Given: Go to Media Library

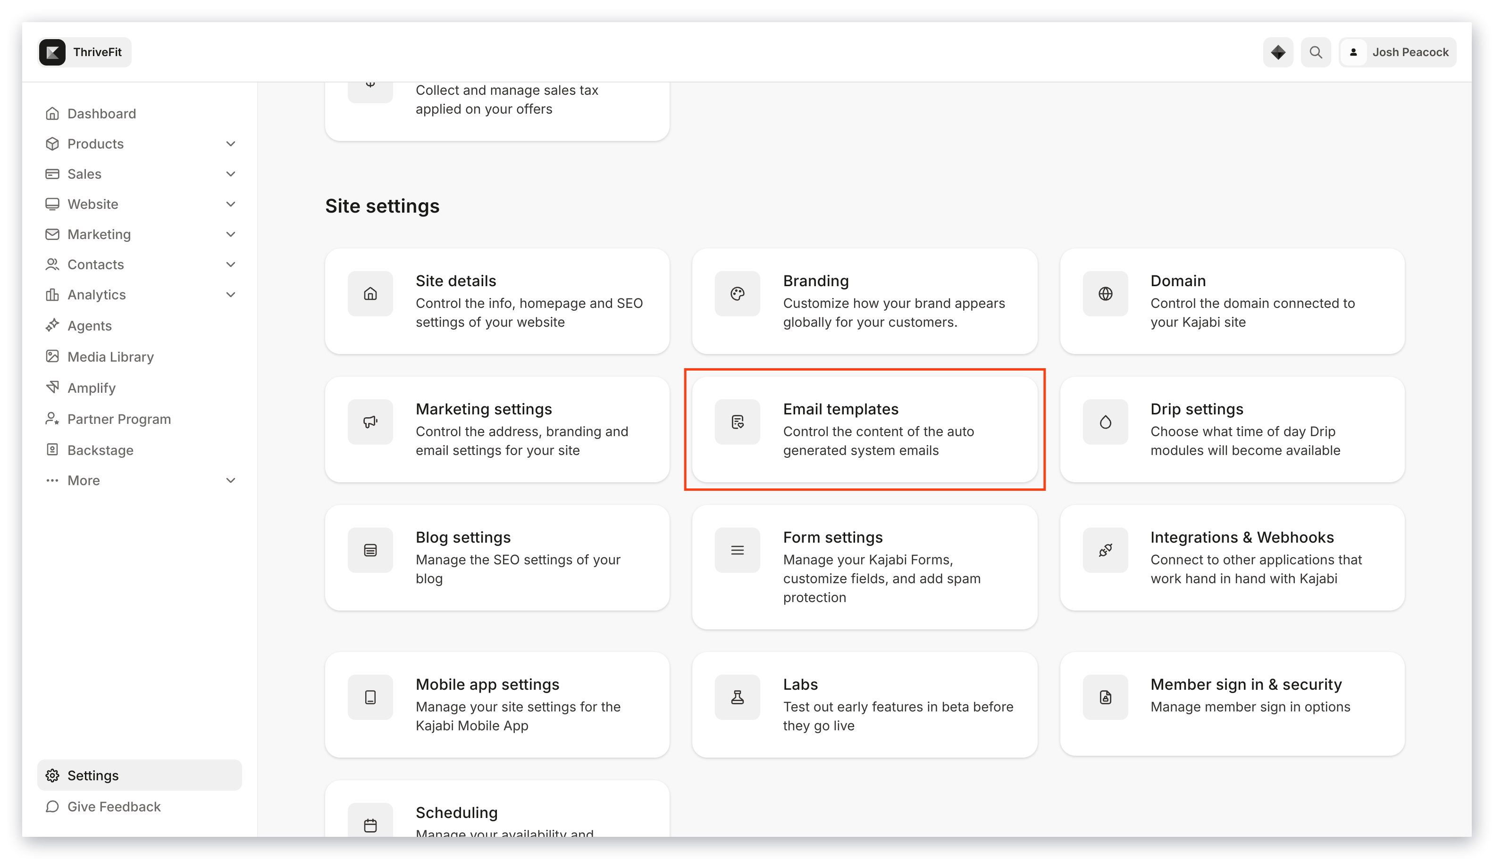Looking at the screenshot, I should coord(139,356).
